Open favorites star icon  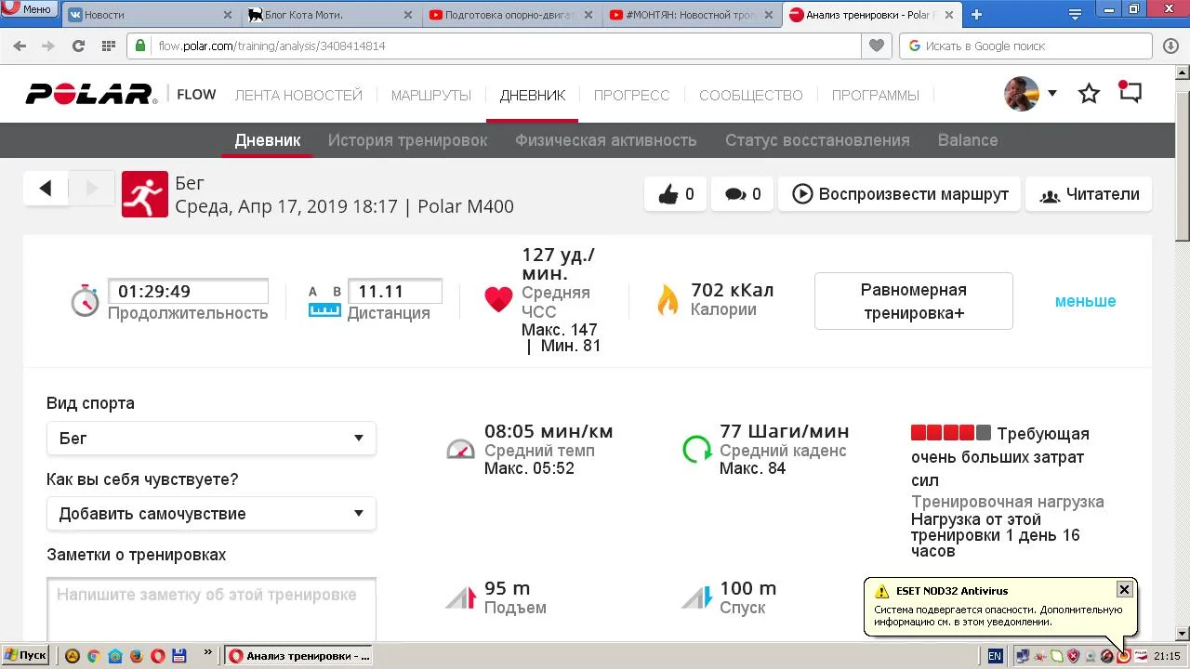point(1089,94)
